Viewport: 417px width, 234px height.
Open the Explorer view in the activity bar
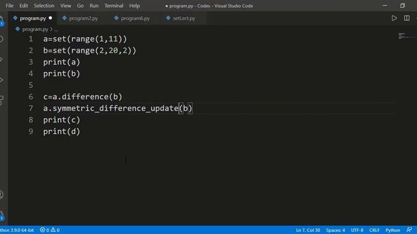coord(1,21)
